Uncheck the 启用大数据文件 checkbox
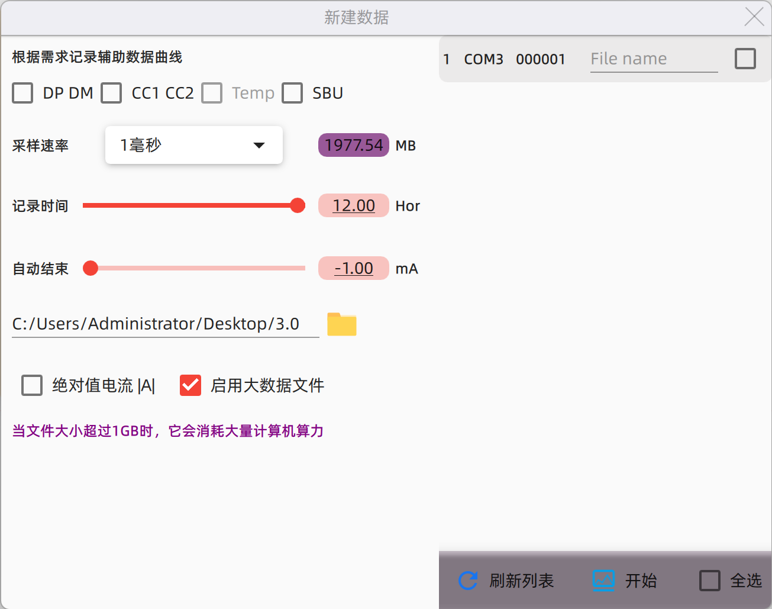 190,385
